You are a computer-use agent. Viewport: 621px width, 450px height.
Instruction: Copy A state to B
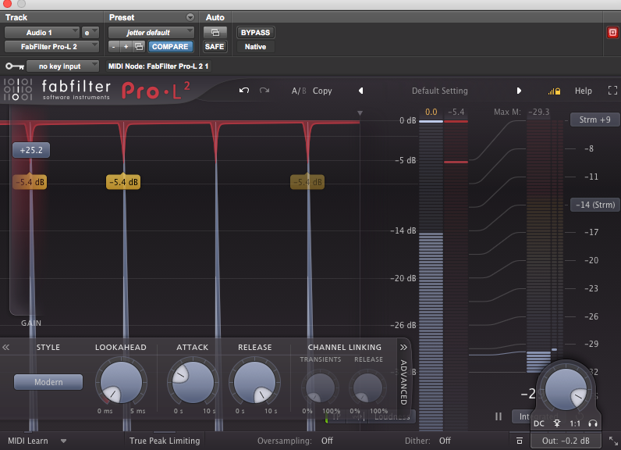pos(322,91)
